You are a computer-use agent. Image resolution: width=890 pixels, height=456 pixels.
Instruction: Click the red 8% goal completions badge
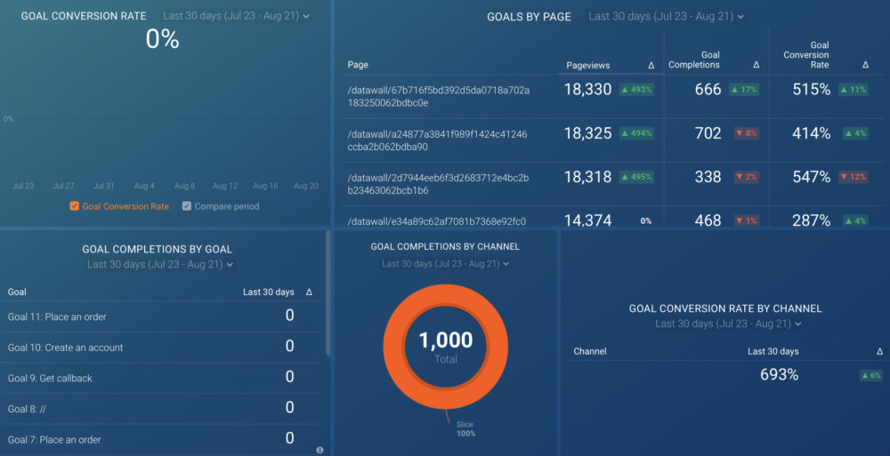(746, 133)
